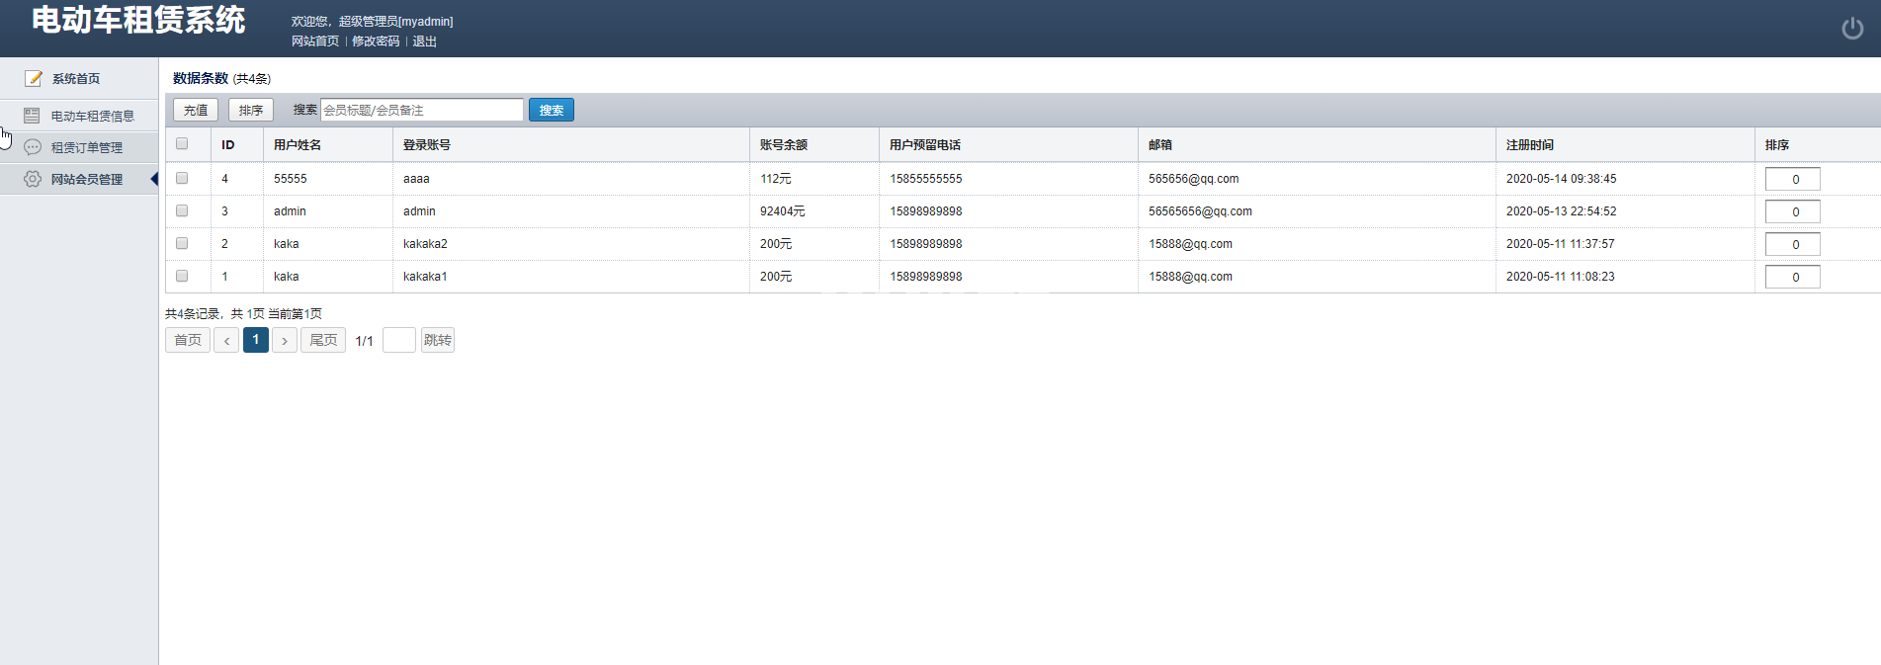Go to the previous page arrow
This screenshot has height=665, width=1881.
pyautogui.click(x=226, y=341)
